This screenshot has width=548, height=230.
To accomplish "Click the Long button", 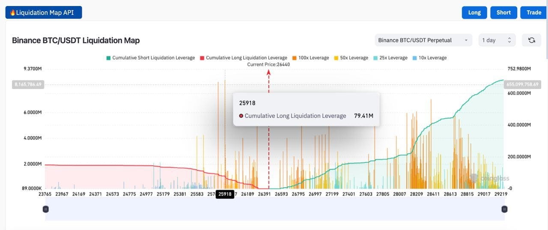I will [474, 12].
